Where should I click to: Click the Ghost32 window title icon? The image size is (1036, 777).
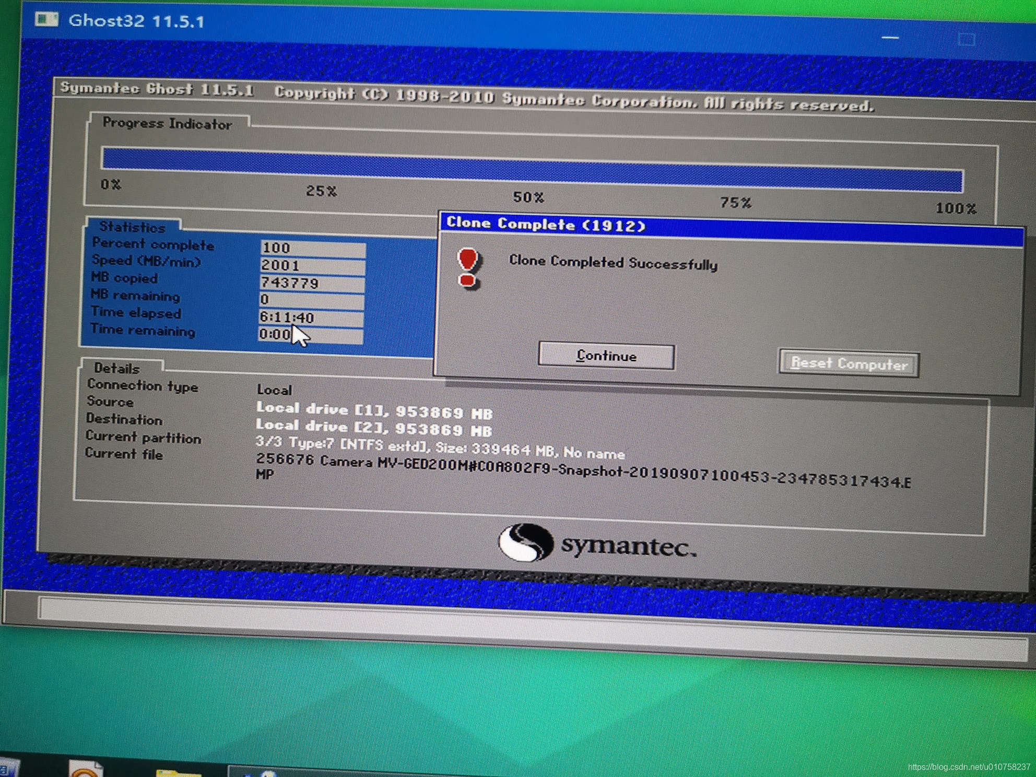46,19
